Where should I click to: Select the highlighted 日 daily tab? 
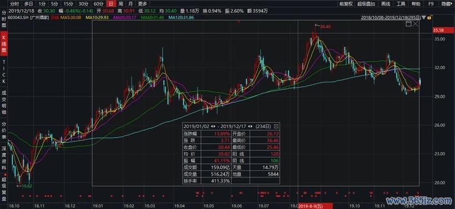110,4
